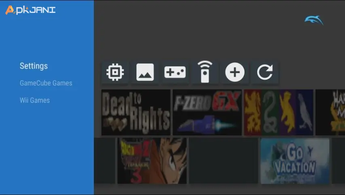Select Settings in the blue sidebar
The height and width of the screenshot is (195, 345).
[x=34, y=66]
